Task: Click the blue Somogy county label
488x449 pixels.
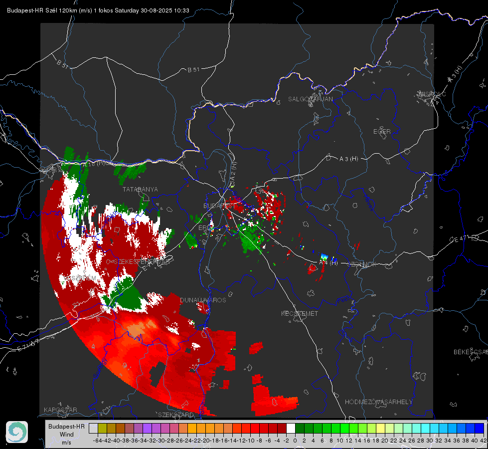Action: [x=100, y=368]
